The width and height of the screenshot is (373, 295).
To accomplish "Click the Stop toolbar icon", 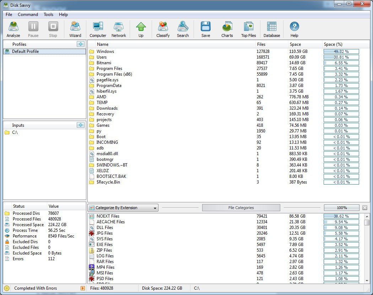I will click(x=53, y=29).
